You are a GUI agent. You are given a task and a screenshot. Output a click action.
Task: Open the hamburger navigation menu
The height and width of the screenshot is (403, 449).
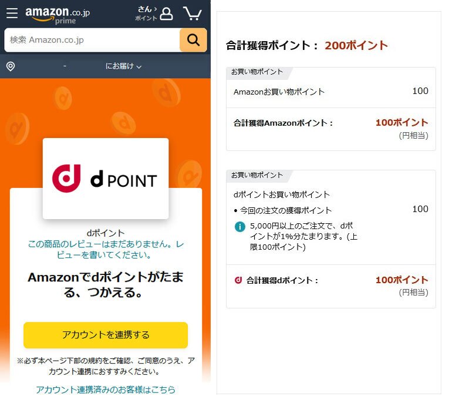tap(12, 13)
